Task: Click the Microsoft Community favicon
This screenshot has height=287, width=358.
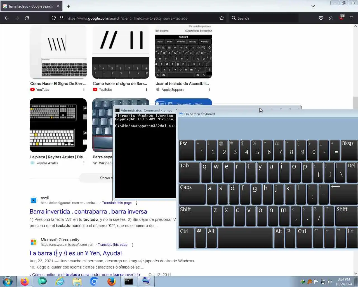Action: click(x=34, y=242)
